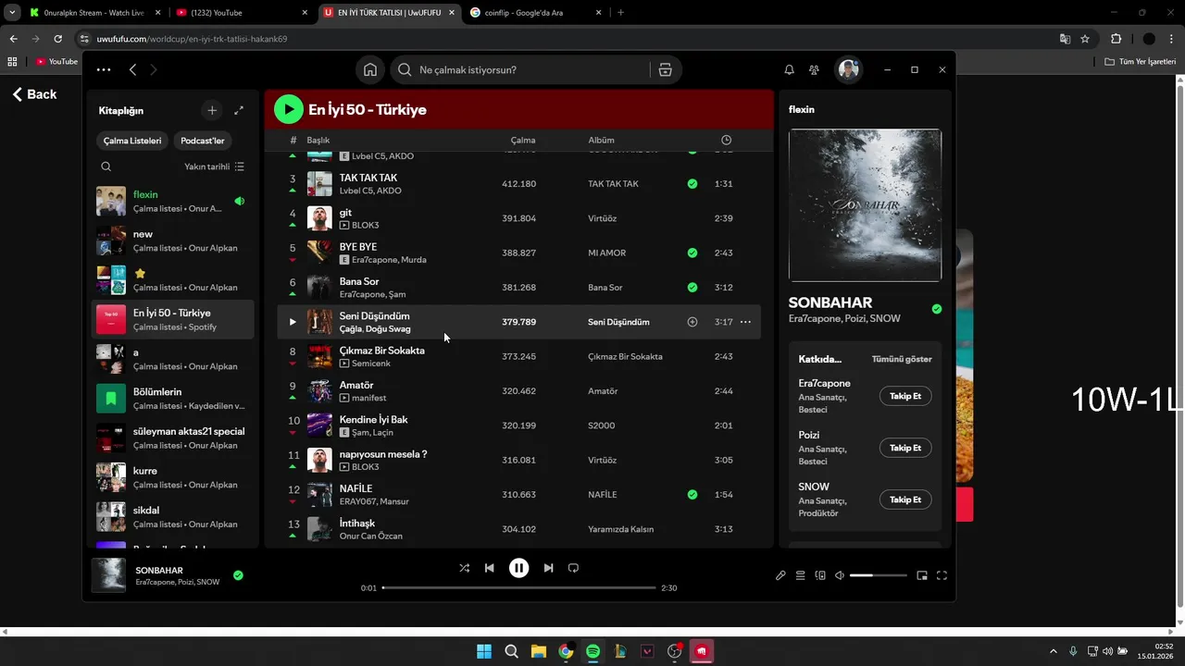Image resolution: width=1185 pixels, height=666 pixels.
Task: Open the play queue
Action: 801,575
